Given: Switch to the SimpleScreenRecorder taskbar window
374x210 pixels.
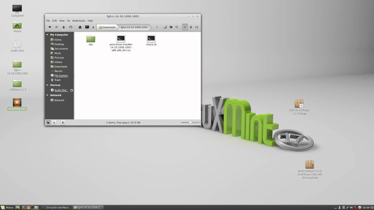Looking at the screenshot, I should pos(57,207).
